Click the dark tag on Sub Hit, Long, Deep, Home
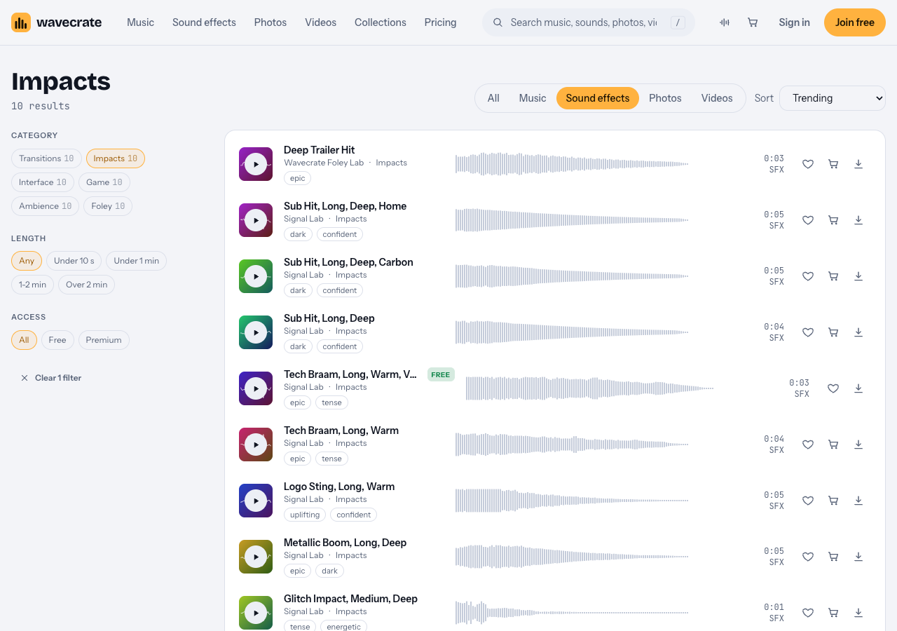 298,234
